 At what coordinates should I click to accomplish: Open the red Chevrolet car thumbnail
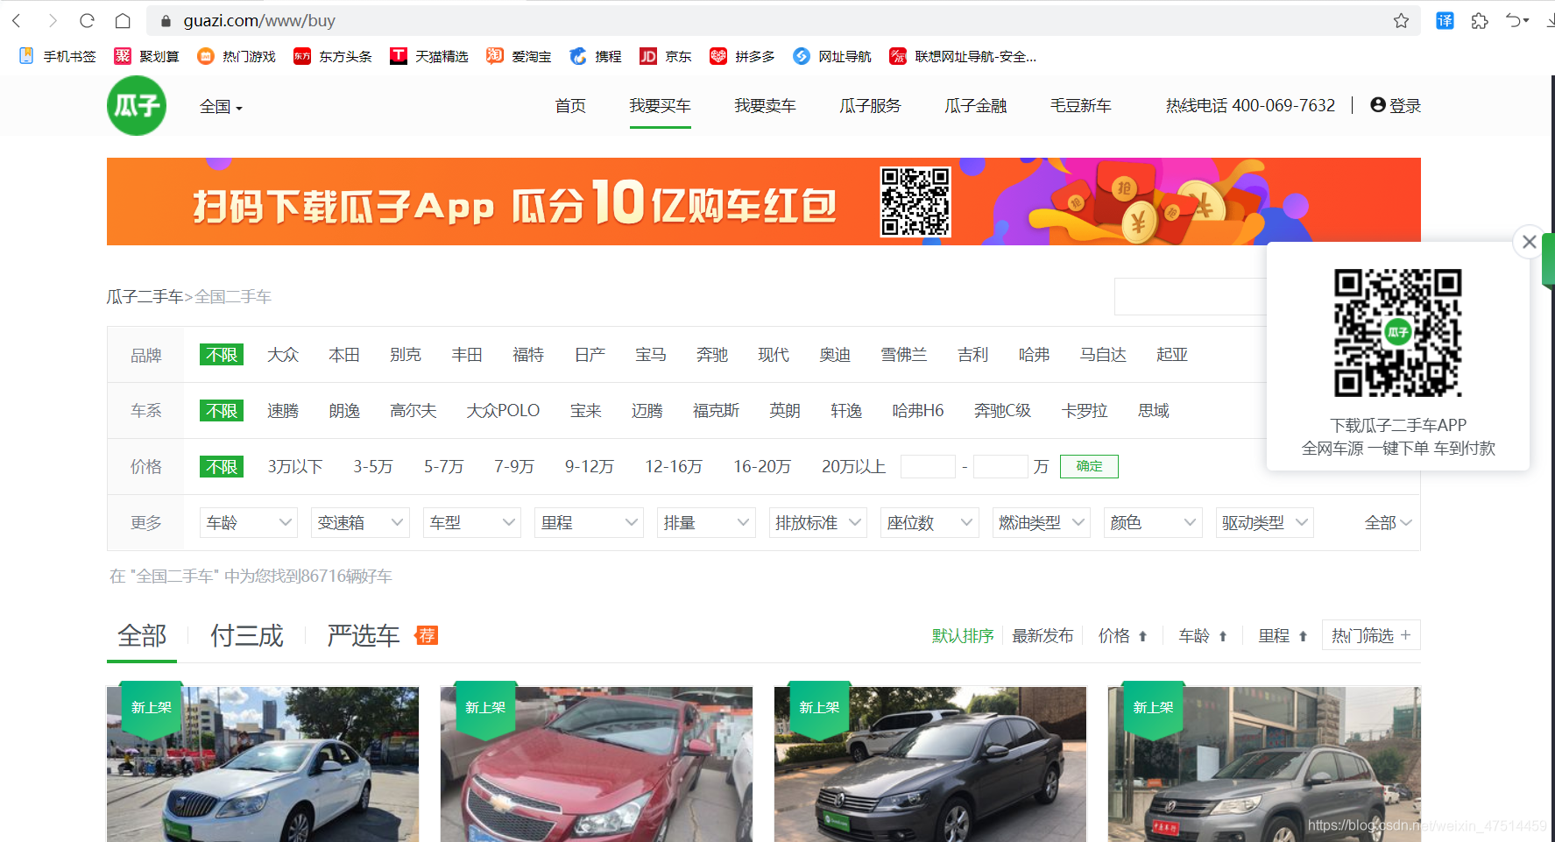597,764
